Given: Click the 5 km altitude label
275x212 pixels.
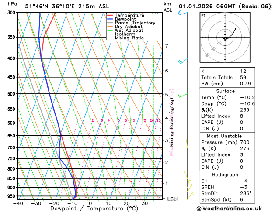Looking at the screenshot, I should pos(167,95).
